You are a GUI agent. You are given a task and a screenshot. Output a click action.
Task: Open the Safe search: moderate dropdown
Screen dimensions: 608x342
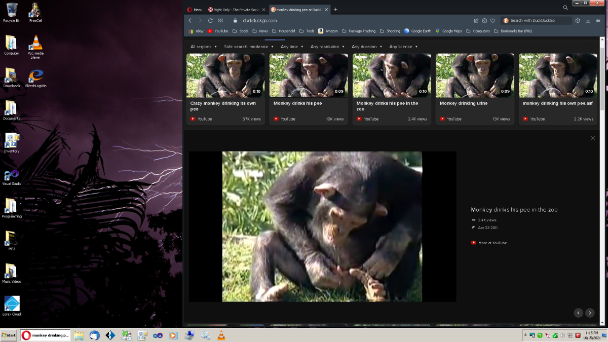[x=248, y=47]
